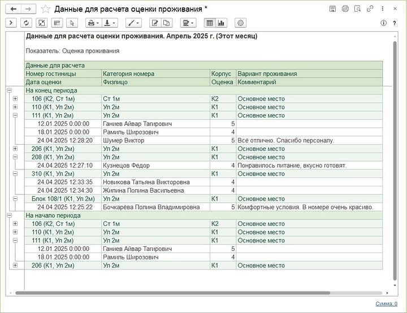Screen dimensions: 407x313
Task: Click the vertical scrollbar thumb
Action: 395,161
